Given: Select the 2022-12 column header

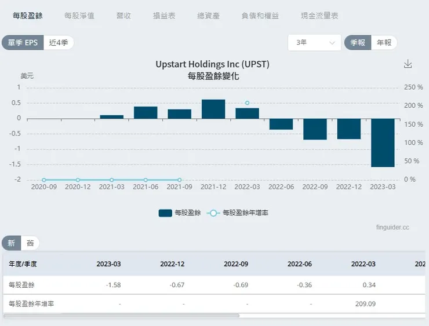Looking at the screenshot, I should [172, 264].
